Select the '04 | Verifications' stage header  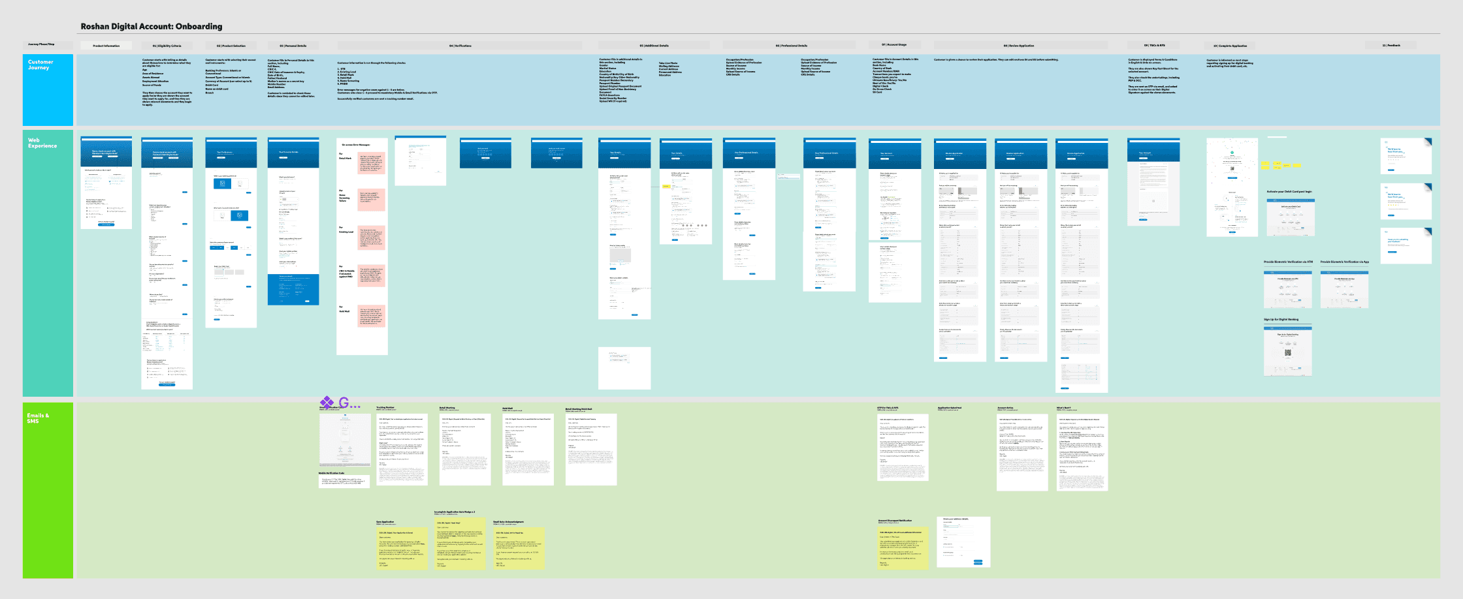pos(460,46)
